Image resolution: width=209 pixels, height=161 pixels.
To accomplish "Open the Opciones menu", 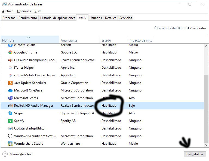I will pos(24,11).
